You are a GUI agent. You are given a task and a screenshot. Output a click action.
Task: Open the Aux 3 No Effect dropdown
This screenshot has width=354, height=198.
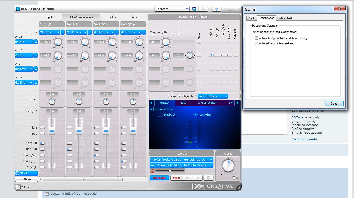click(x=24, y=69)
